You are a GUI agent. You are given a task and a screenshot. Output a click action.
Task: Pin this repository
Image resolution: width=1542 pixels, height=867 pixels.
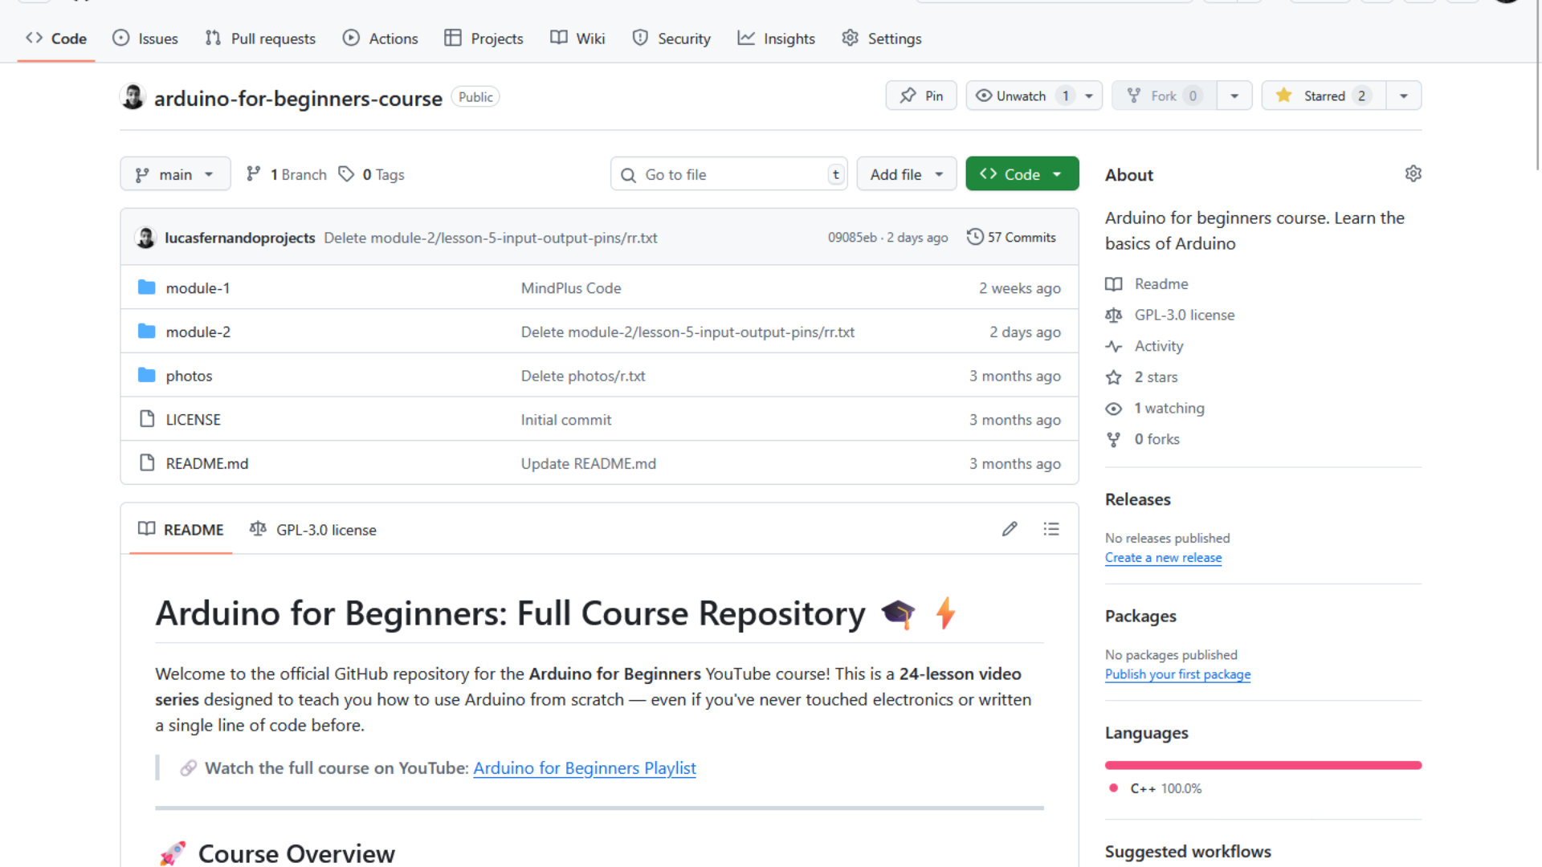921,96
